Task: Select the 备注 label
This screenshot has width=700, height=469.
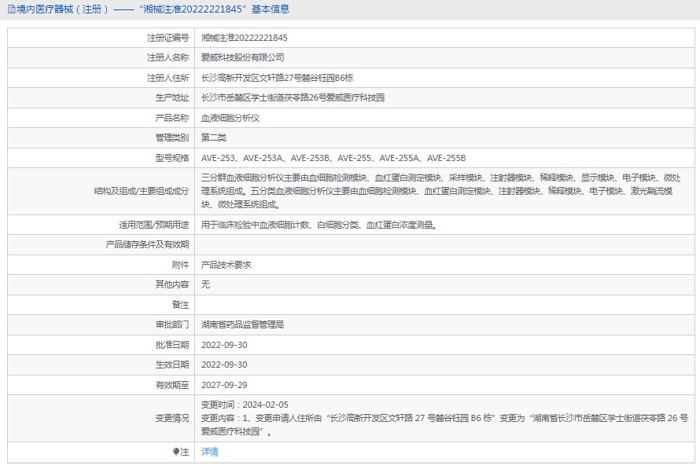Action: click(180, 305)
